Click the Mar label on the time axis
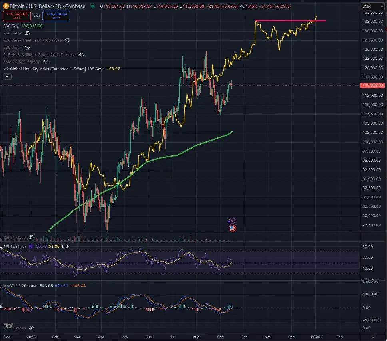This screenshot has width=387, height=341. (77, 337)
